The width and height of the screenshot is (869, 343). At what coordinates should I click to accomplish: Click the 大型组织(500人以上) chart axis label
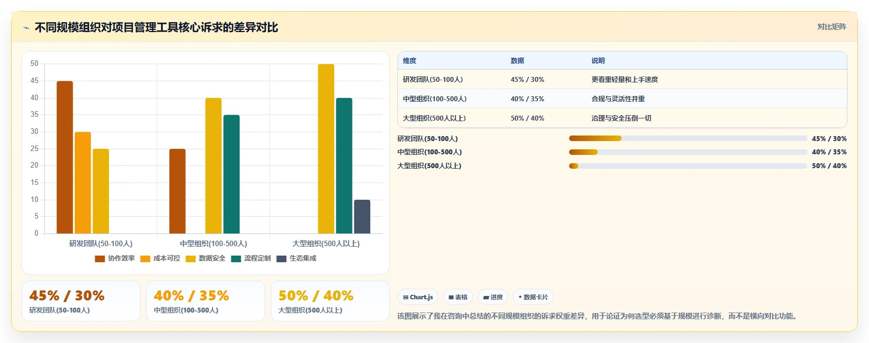[326, 243]
